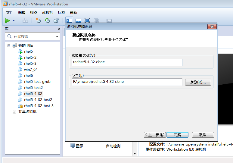Viewport: 233px width, 163px height.
Task: Open snapshot manager wrench-clock icon
Action: 56,20
